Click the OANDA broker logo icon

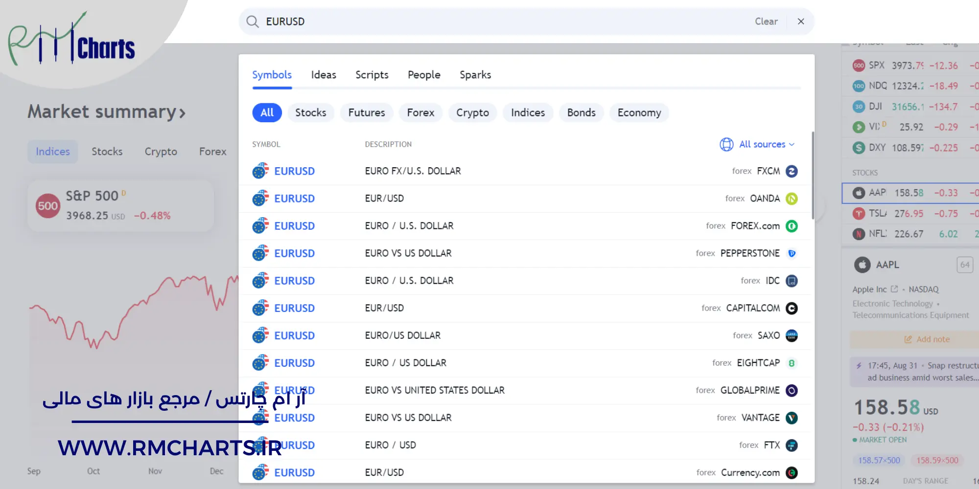point(792,199)
